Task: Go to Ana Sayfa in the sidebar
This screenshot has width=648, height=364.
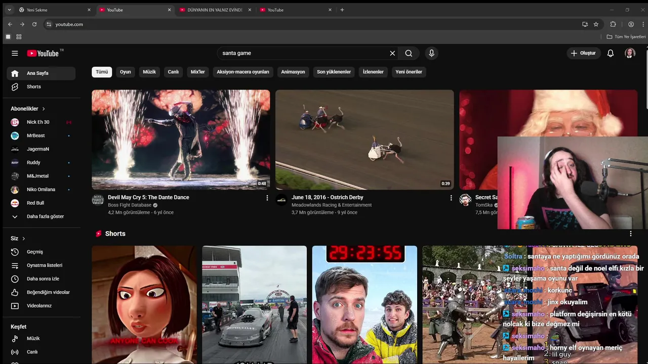Action: [41, 73]
